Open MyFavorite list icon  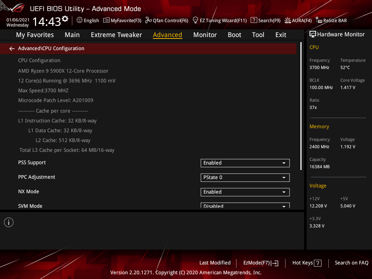tap(106, 20)
